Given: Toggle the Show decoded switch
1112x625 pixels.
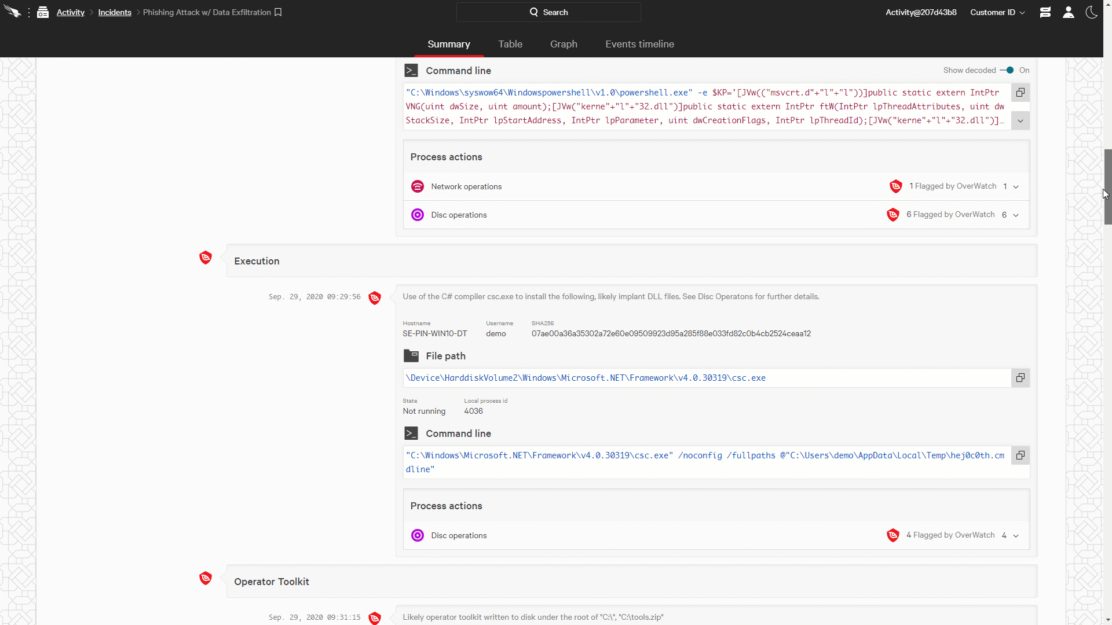Looking at the screenshot, I should (x=1007, y=70).
